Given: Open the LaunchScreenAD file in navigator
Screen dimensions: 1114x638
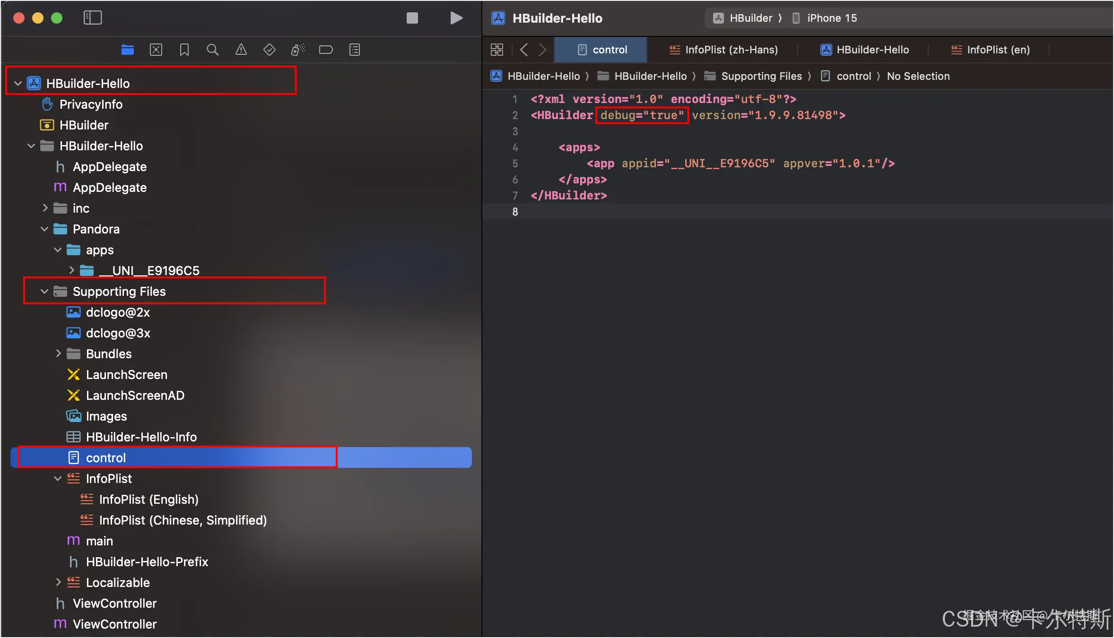Looking at the screenshot, I should [135, 396].
